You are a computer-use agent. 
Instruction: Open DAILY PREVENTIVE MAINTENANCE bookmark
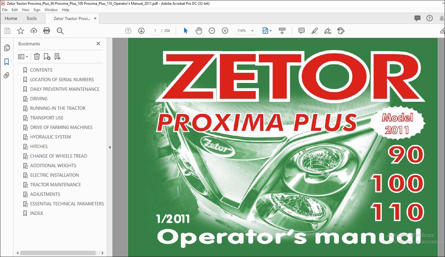(65, 89)
